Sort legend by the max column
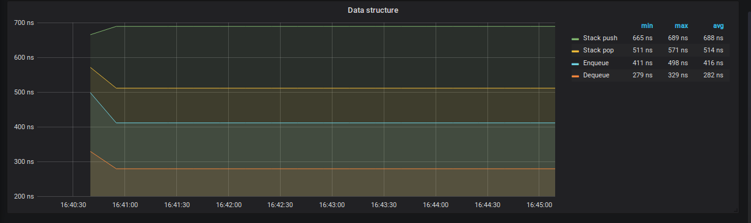The width and height of the screenshot is (751, 223). (681, 26)
